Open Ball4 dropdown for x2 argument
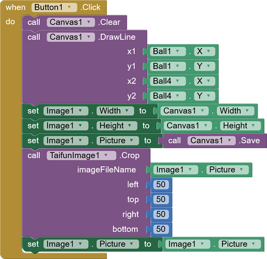The width and height of the screenshot is (267, 259). (168, 81)
